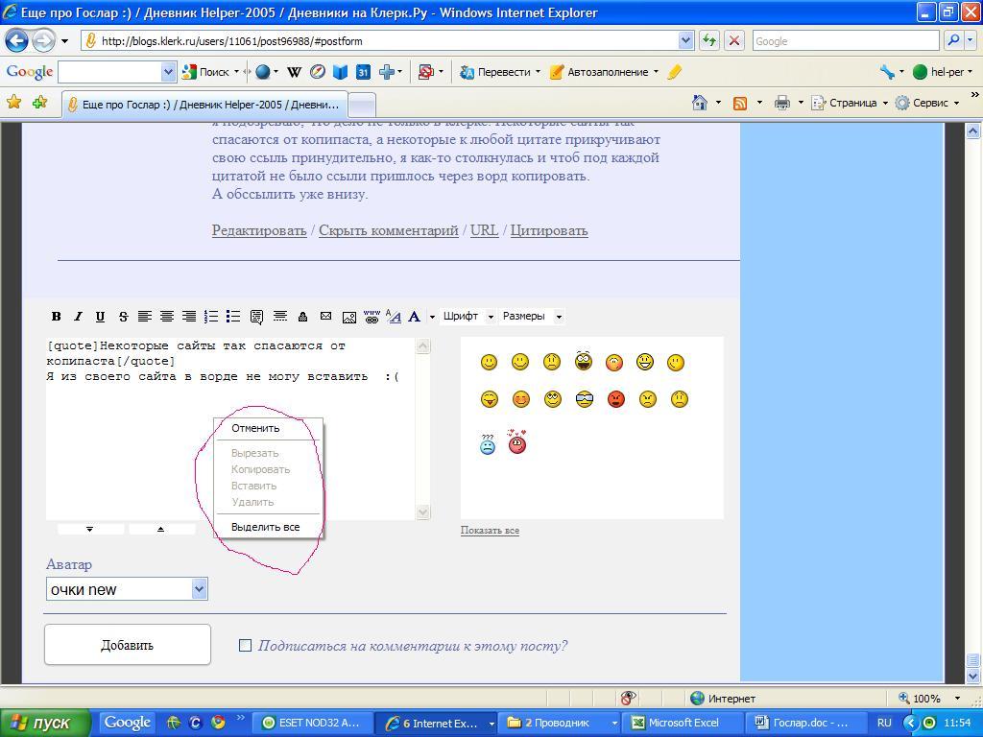Open the Шрифт font dropdown

(468, 317)
